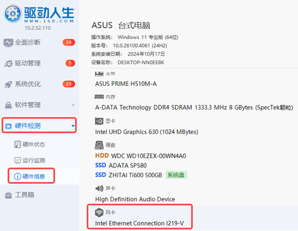
Task: Collapse the 硬件检测 dropdown arrow
Action: [x=73, y=126]
